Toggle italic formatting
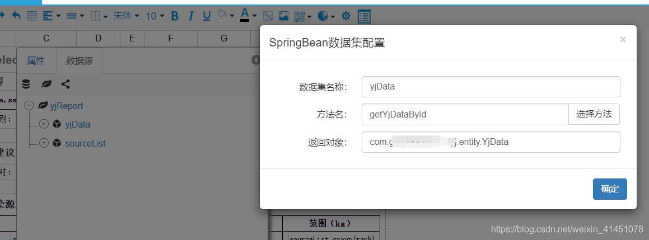This screenshot has height=240, width=649. tap(191, 16)
